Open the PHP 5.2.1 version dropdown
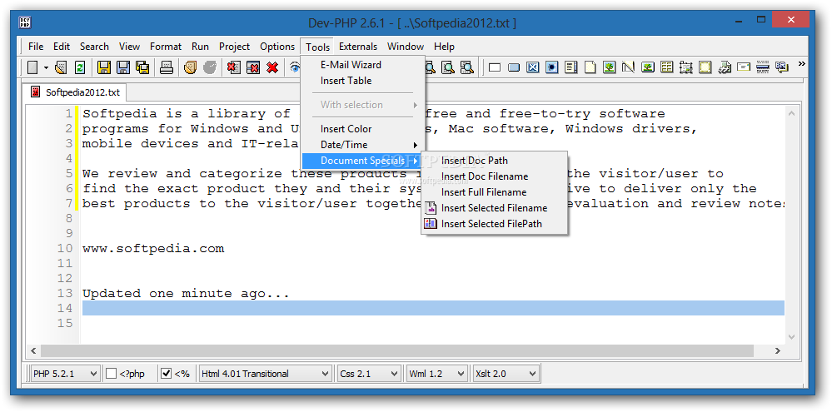The image size is (832, 412). 65,373
